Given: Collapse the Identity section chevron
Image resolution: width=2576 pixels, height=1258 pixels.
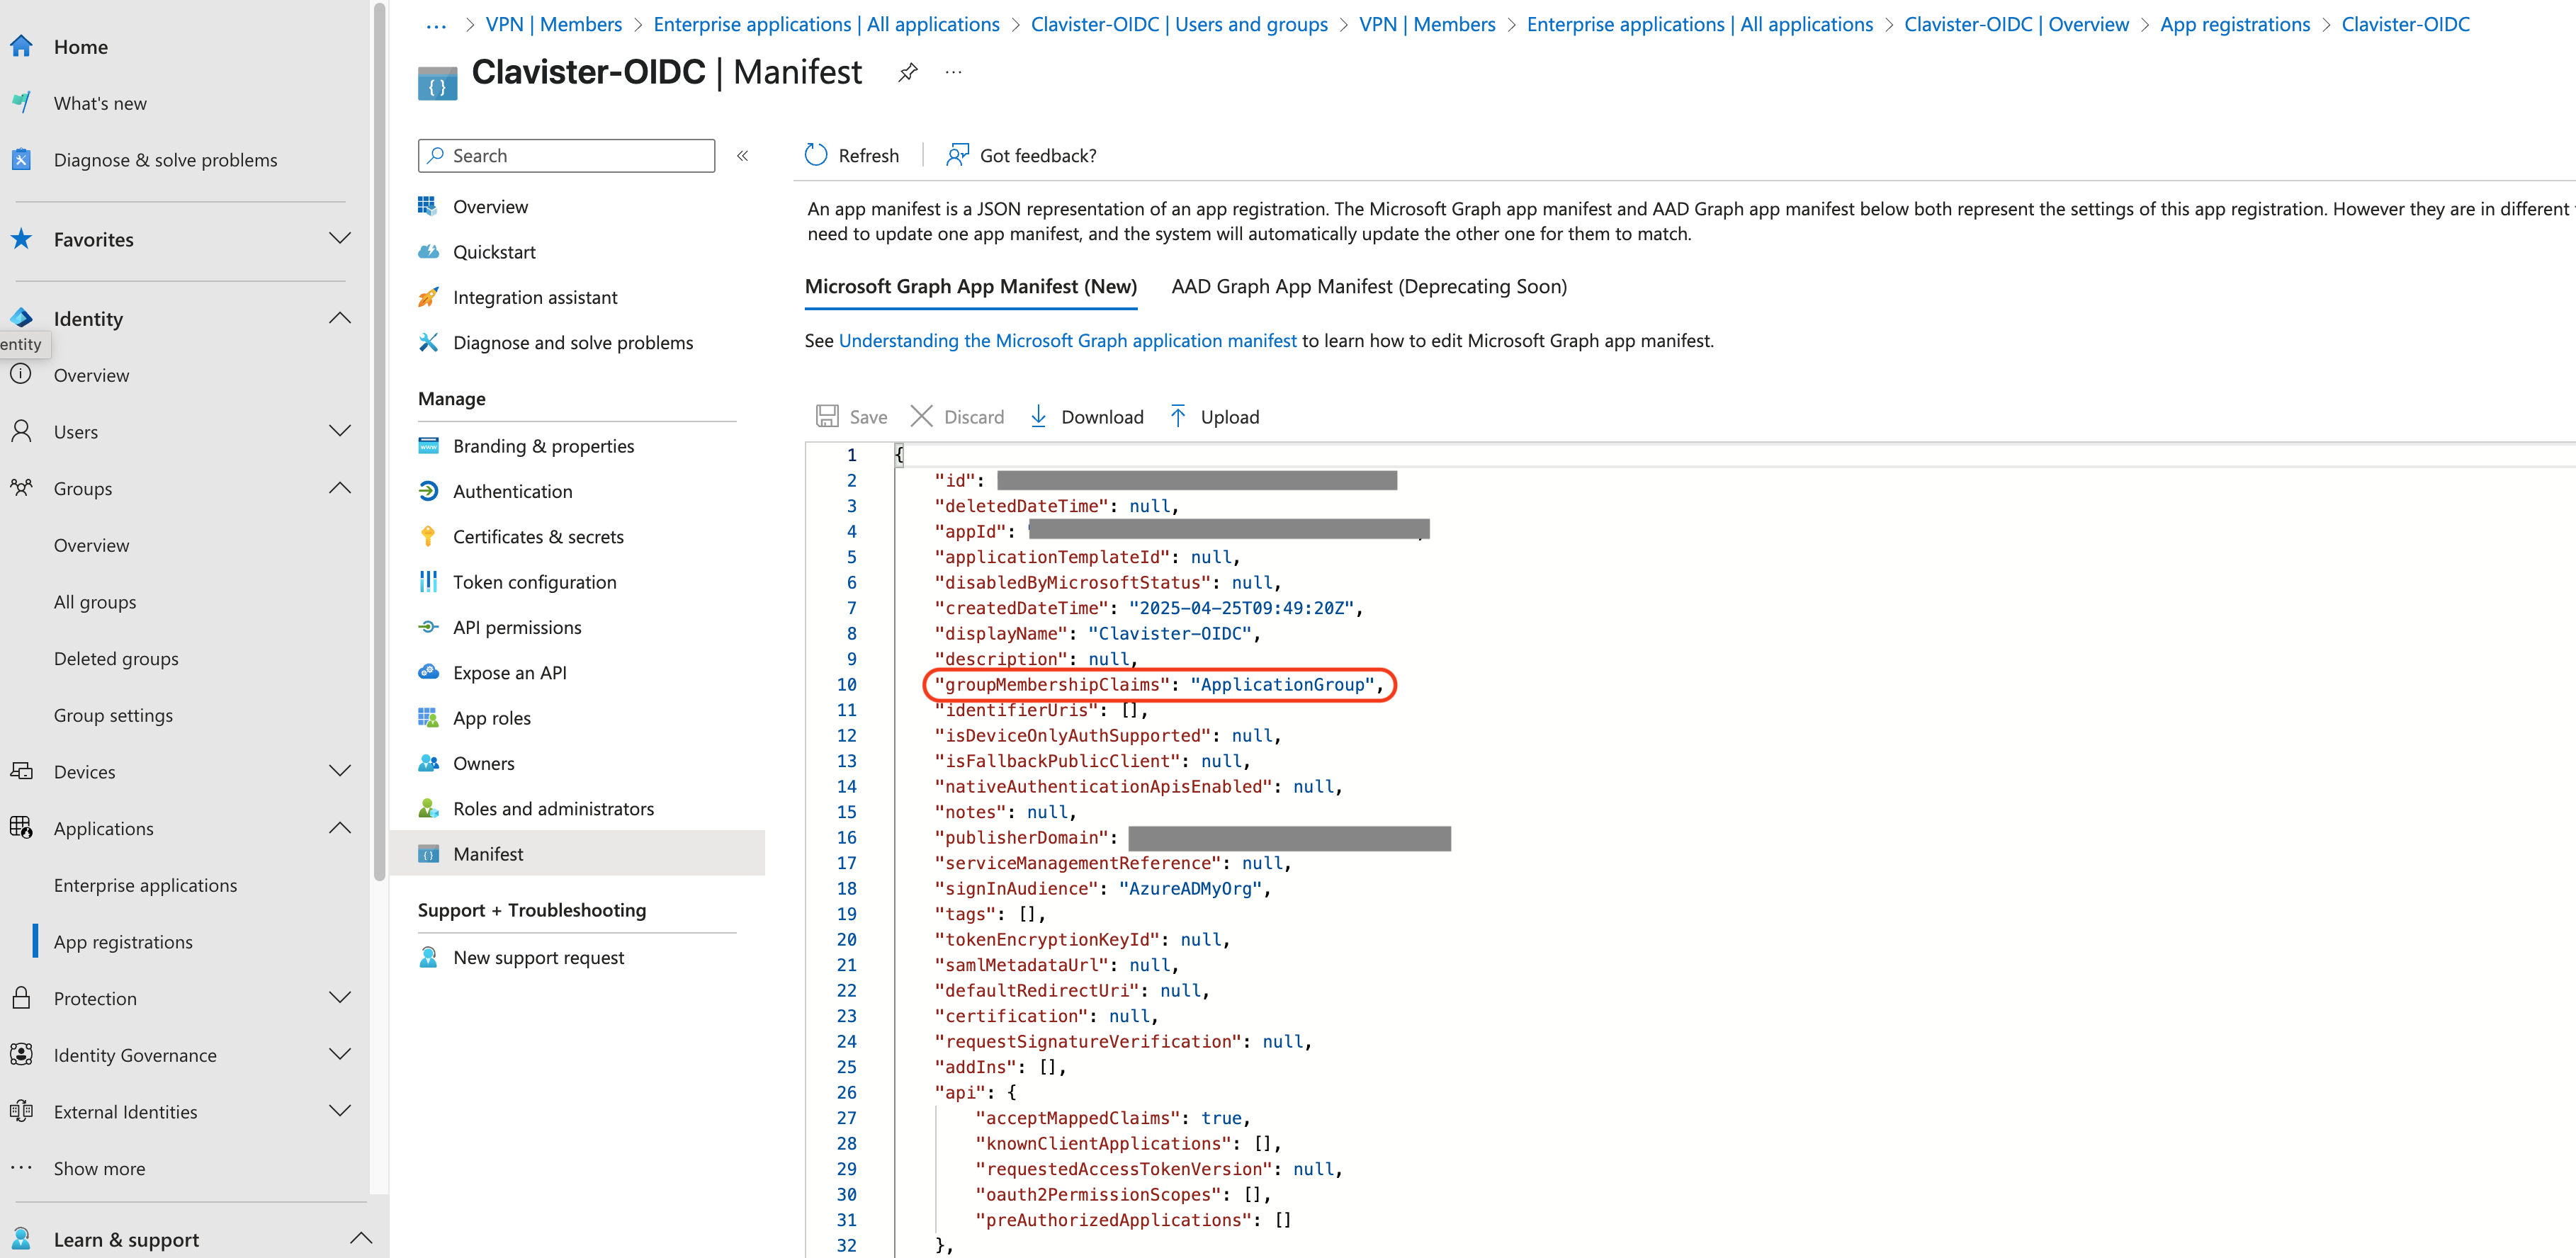Looking at the screenshot, I should (340, 318).
